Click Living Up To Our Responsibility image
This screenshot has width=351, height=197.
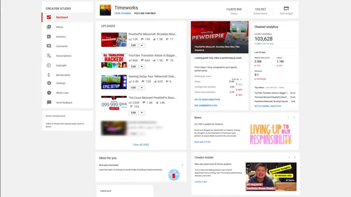[x=271, y=134]
